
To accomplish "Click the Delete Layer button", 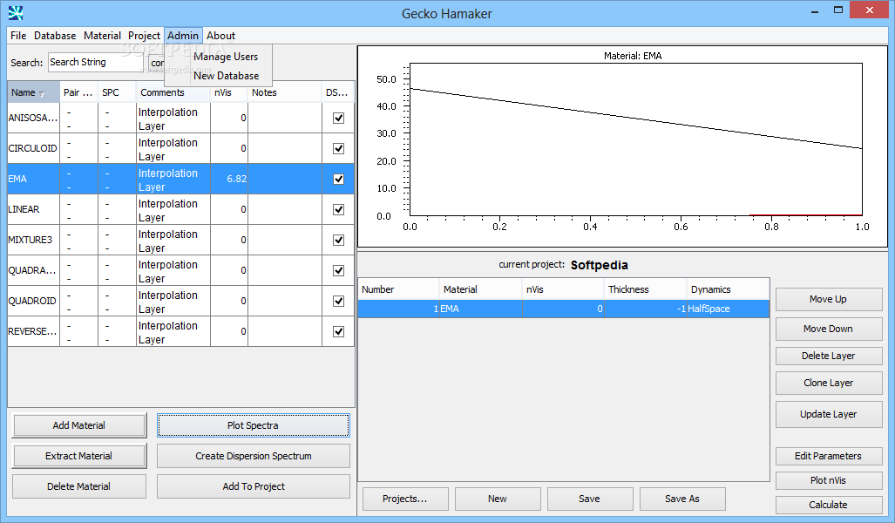I will 828,356.
